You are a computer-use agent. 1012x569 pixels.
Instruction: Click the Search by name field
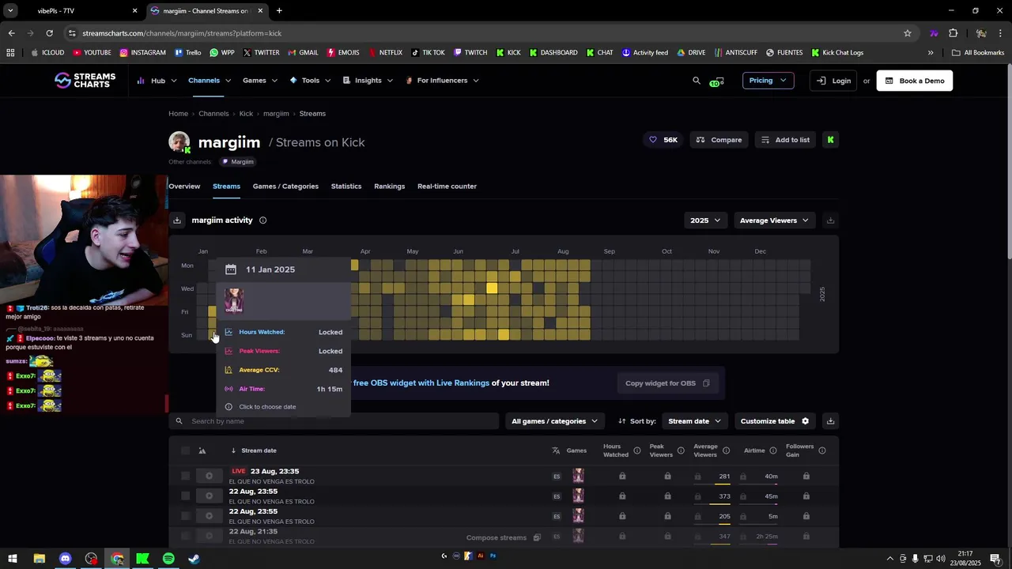click(x=334, y=421)
